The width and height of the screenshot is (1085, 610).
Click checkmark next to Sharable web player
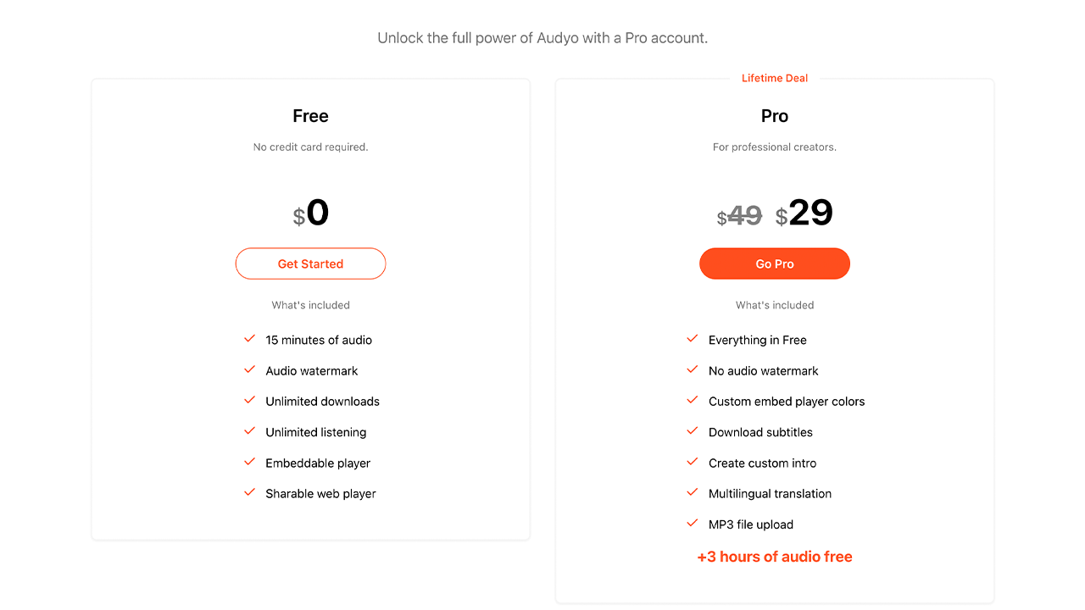pyautogui.click(x=249, y=492)
